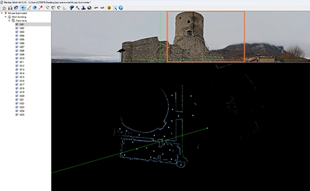
Task: Select scan 0020 in the tree
Action: pos(22,96)
